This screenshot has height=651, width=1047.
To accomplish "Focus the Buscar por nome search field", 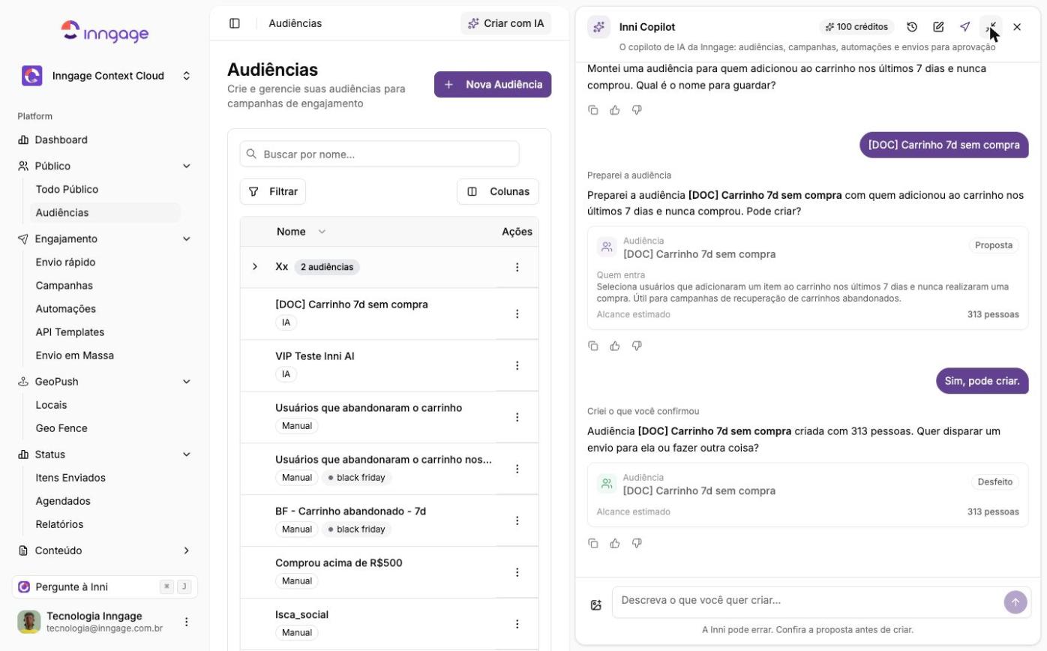I will coord(379,154).
